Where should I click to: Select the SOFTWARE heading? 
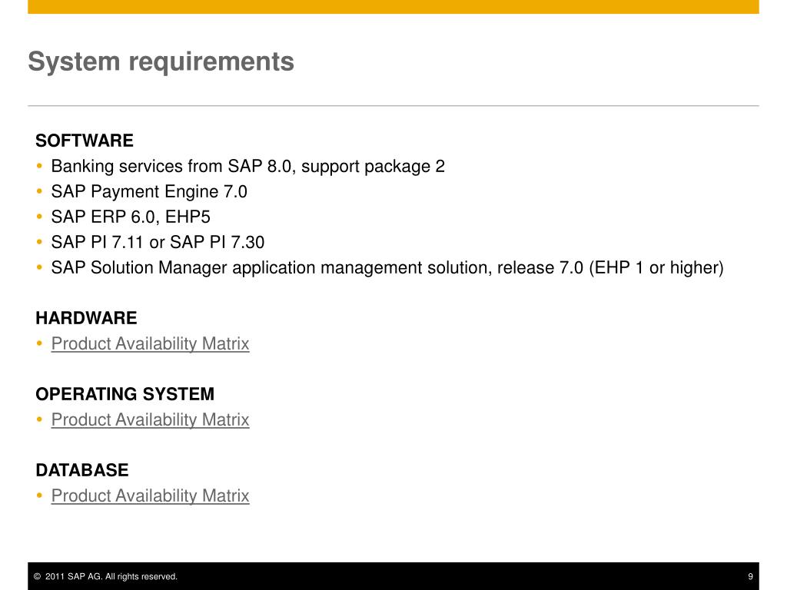pyautogui.click(x=85, y=141)
